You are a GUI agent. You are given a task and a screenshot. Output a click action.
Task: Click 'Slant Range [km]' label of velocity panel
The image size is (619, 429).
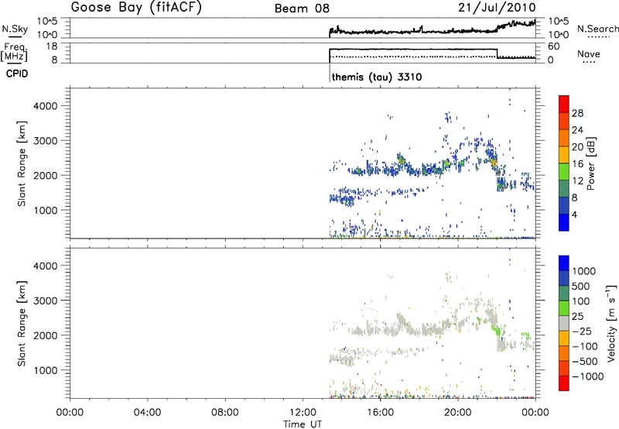(22, 323)
